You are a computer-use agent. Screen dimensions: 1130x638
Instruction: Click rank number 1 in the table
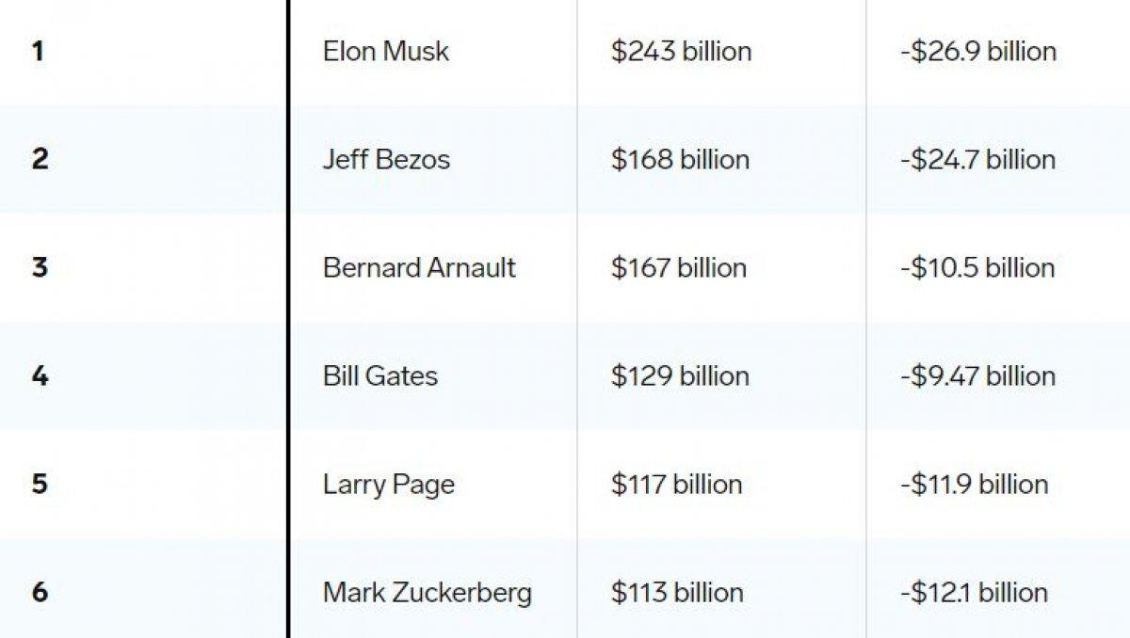pos(38,51)
